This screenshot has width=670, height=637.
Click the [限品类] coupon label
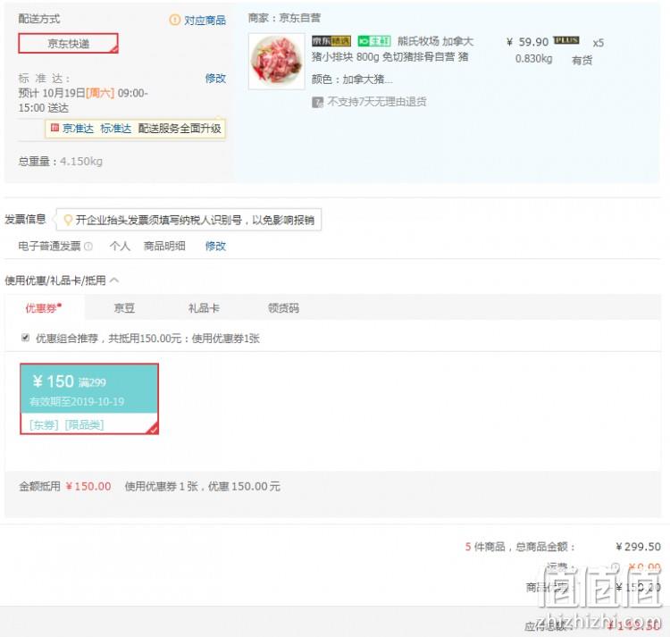coord(84,424)
